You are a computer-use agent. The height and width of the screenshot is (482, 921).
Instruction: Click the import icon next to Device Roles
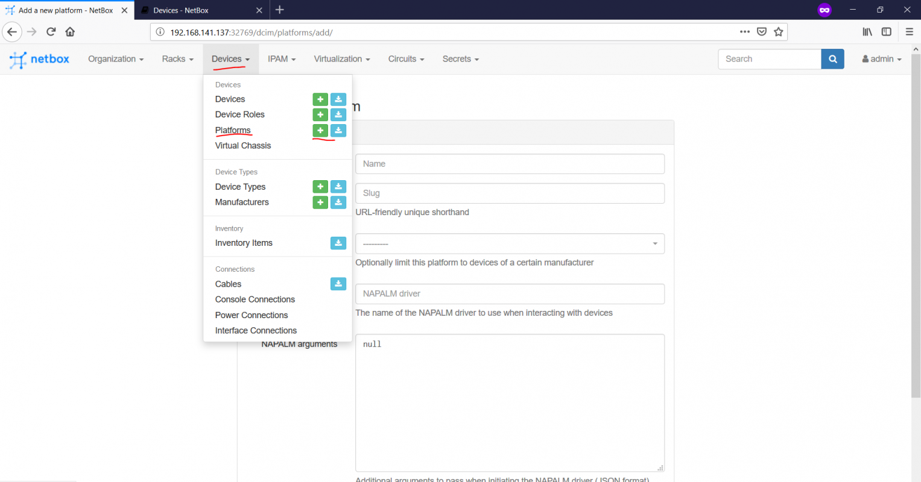338,114
